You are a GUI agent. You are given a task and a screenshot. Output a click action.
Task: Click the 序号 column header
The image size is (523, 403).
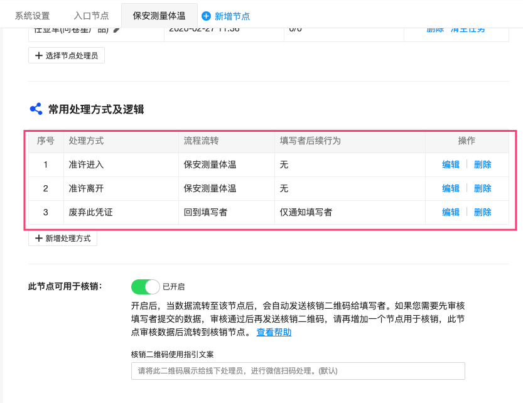pos(46,141)
